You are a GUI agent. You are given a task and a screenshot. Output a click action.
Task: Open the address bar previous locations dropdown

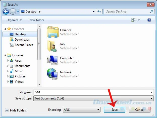93,12
